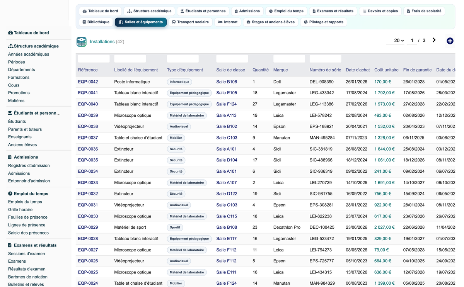Viewport: 464px width, 287px height.
Task: Click the reading person icon on top Étudiants et personnes tab
Action: coord(182,11)
